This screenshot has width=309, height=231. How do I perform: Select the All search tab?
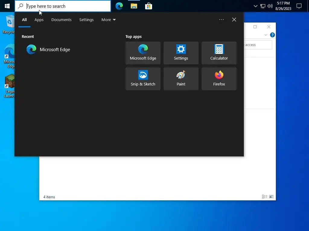pyautogui.click(x=24, y=20)
